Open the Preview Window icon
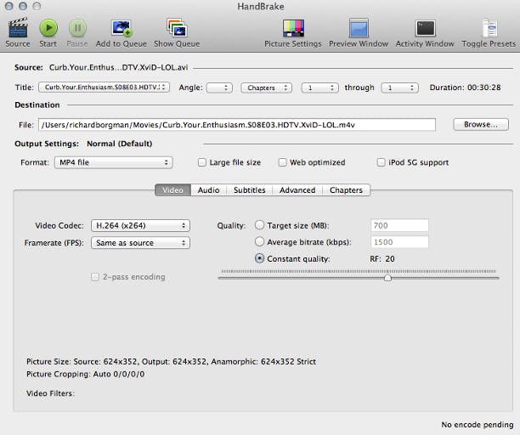The height and width of the screenshot is (435, 520). click(359, 28)
